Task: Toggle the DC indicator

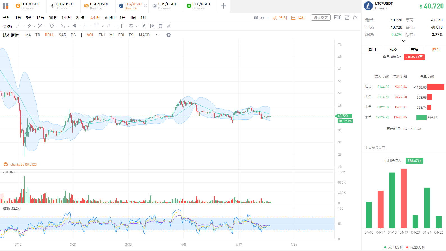Action: click(x=73, y=35)
